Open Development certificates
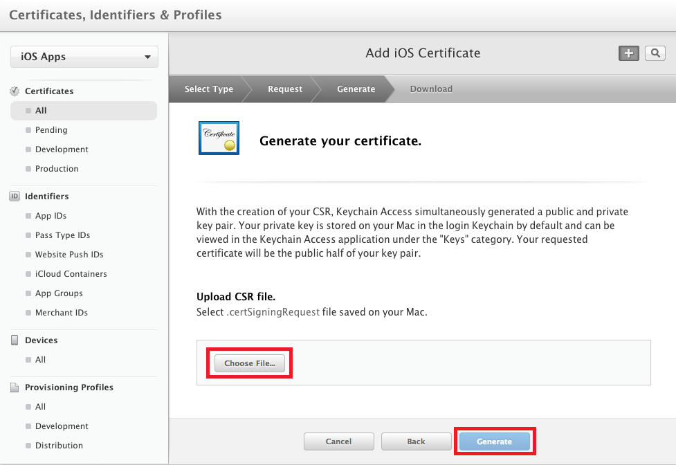This screenshot has height=465, width=676. click(62, 149)
